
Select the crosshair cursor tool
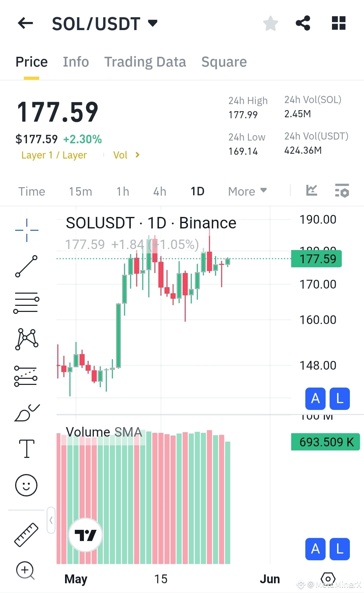(27, 230)
